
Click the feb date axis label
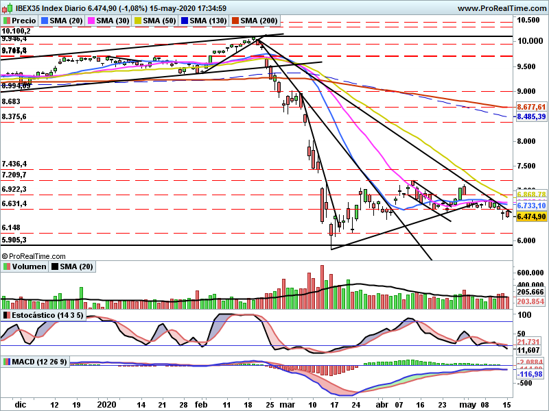click(x=201, y=405)
